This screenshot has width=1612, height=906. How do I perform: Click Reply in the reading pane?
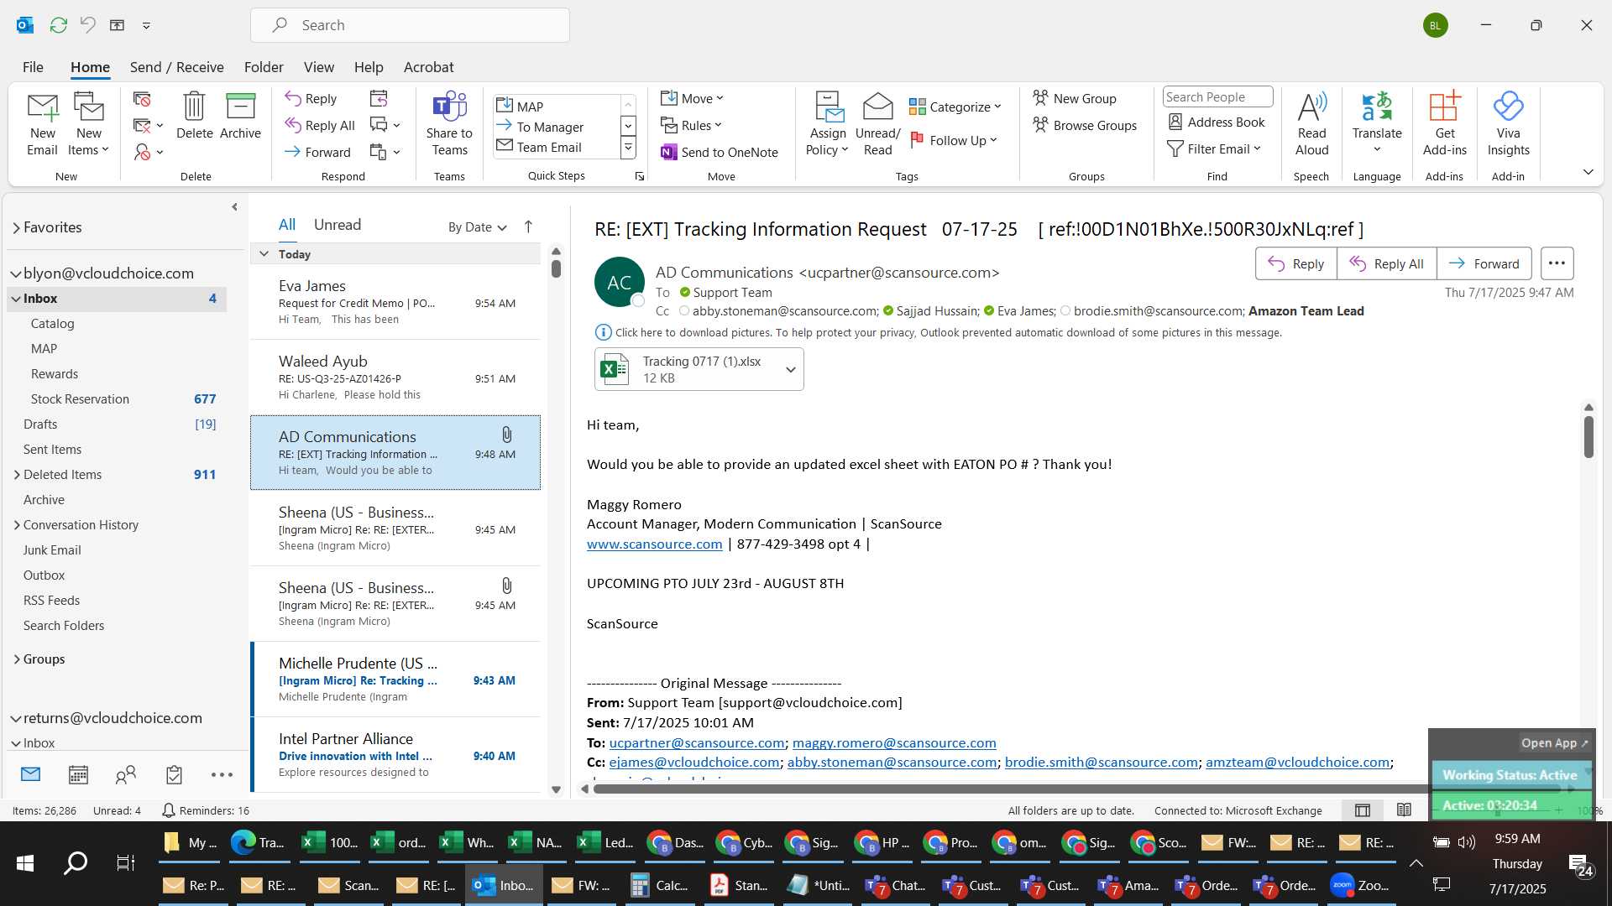coord(1295,263)
